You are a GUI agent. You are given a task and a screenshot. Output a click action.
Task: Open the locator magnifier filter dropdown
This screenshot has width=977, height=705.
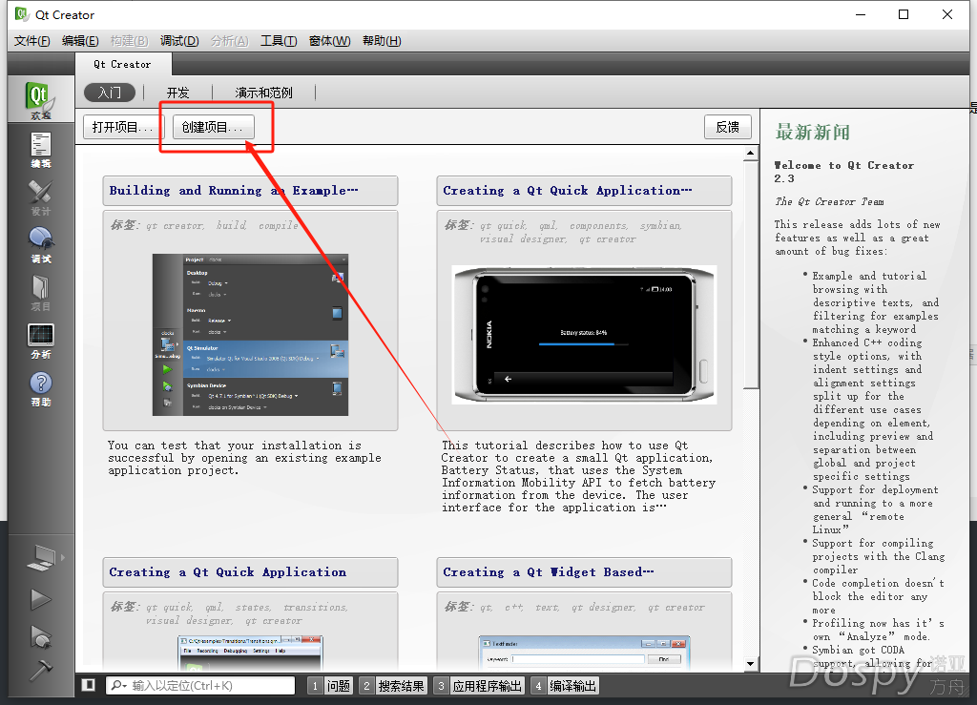pos(118,686)
